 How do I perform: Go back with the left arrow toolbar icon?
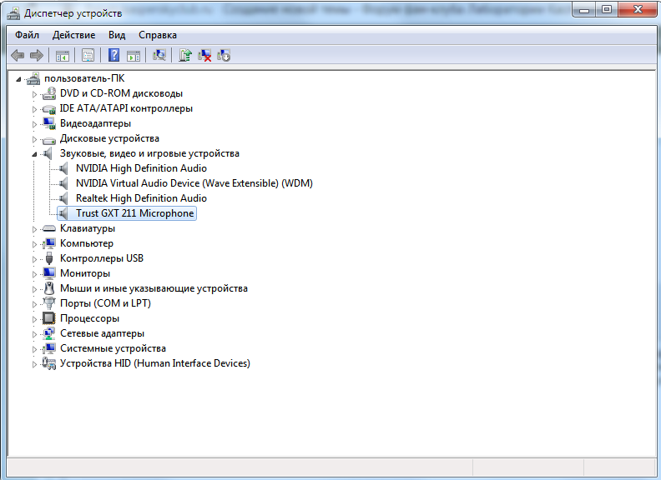click(18, 55)
